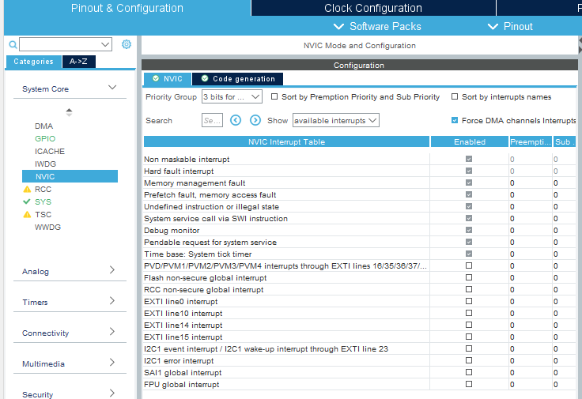Click the Preemption priority column header
Screen dimensions: 582x399
(x=531, y=141)
